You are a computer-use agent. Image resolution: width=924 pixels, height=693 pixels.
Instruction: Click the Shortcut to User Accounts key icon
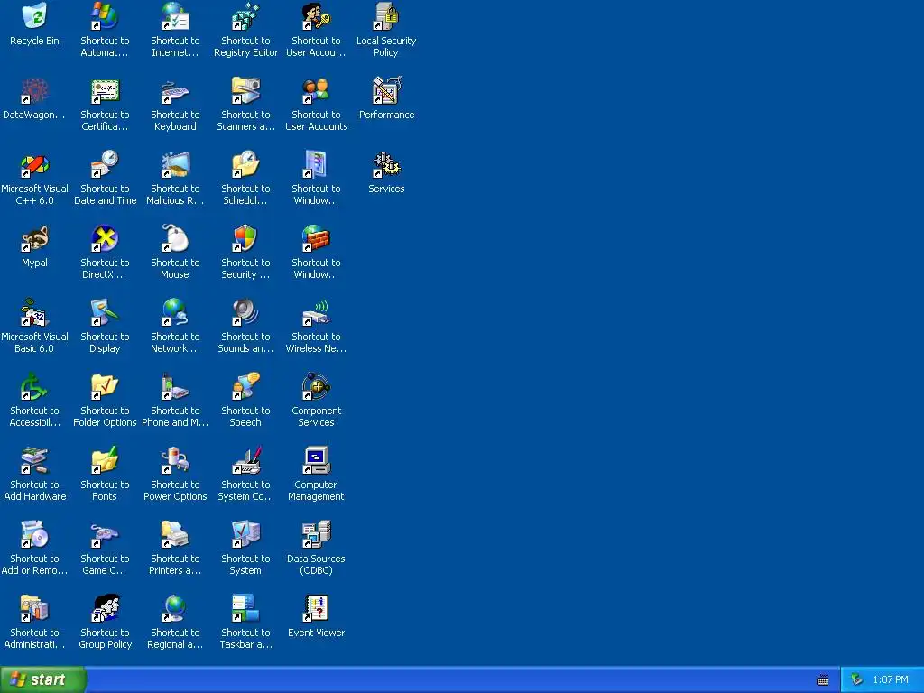316,16
